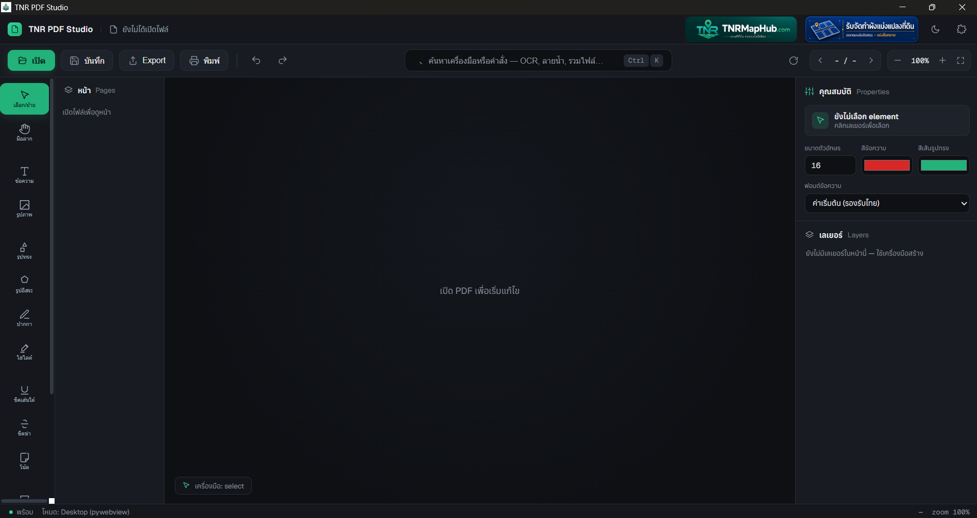Minimize the TNR PDF Studio window
The height and width of the screenshot is (518, 977).
[x=903, y=7]
